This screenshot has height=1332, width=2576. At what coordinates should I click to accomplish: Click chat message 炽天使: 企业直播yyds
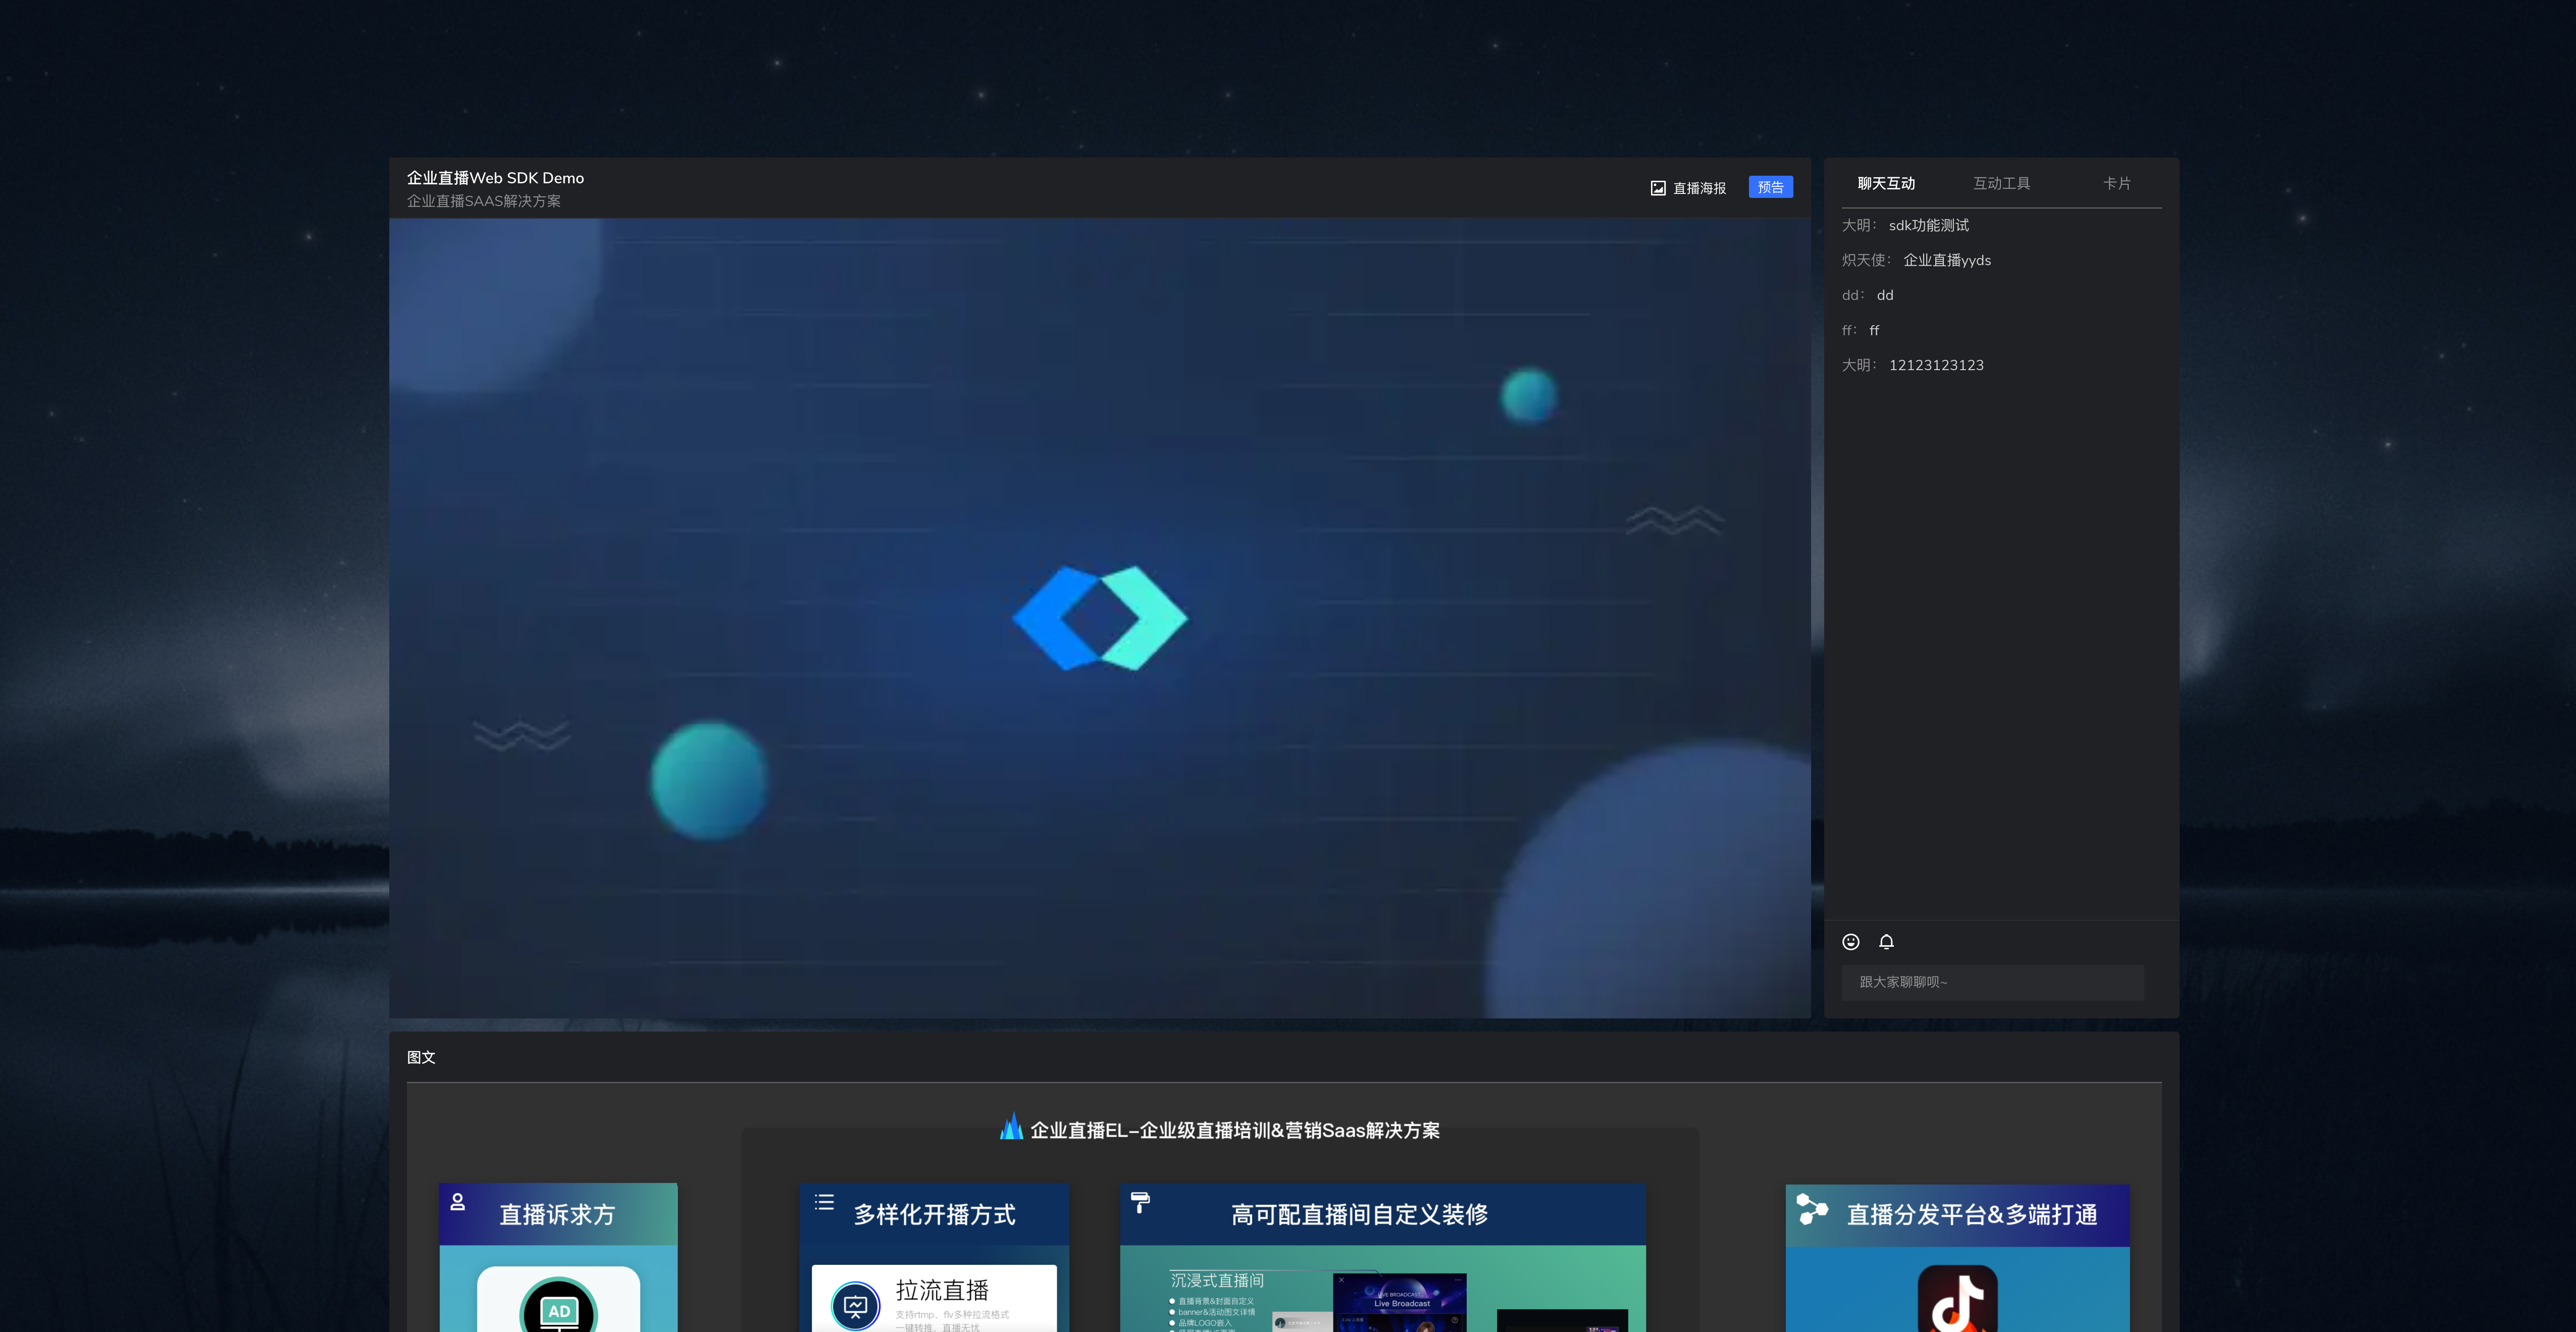pos(1916,260)
